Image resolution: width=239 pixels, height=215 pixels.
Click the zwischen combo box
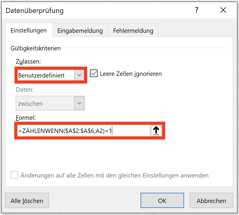pyautogui.click(x=50, y=103)
